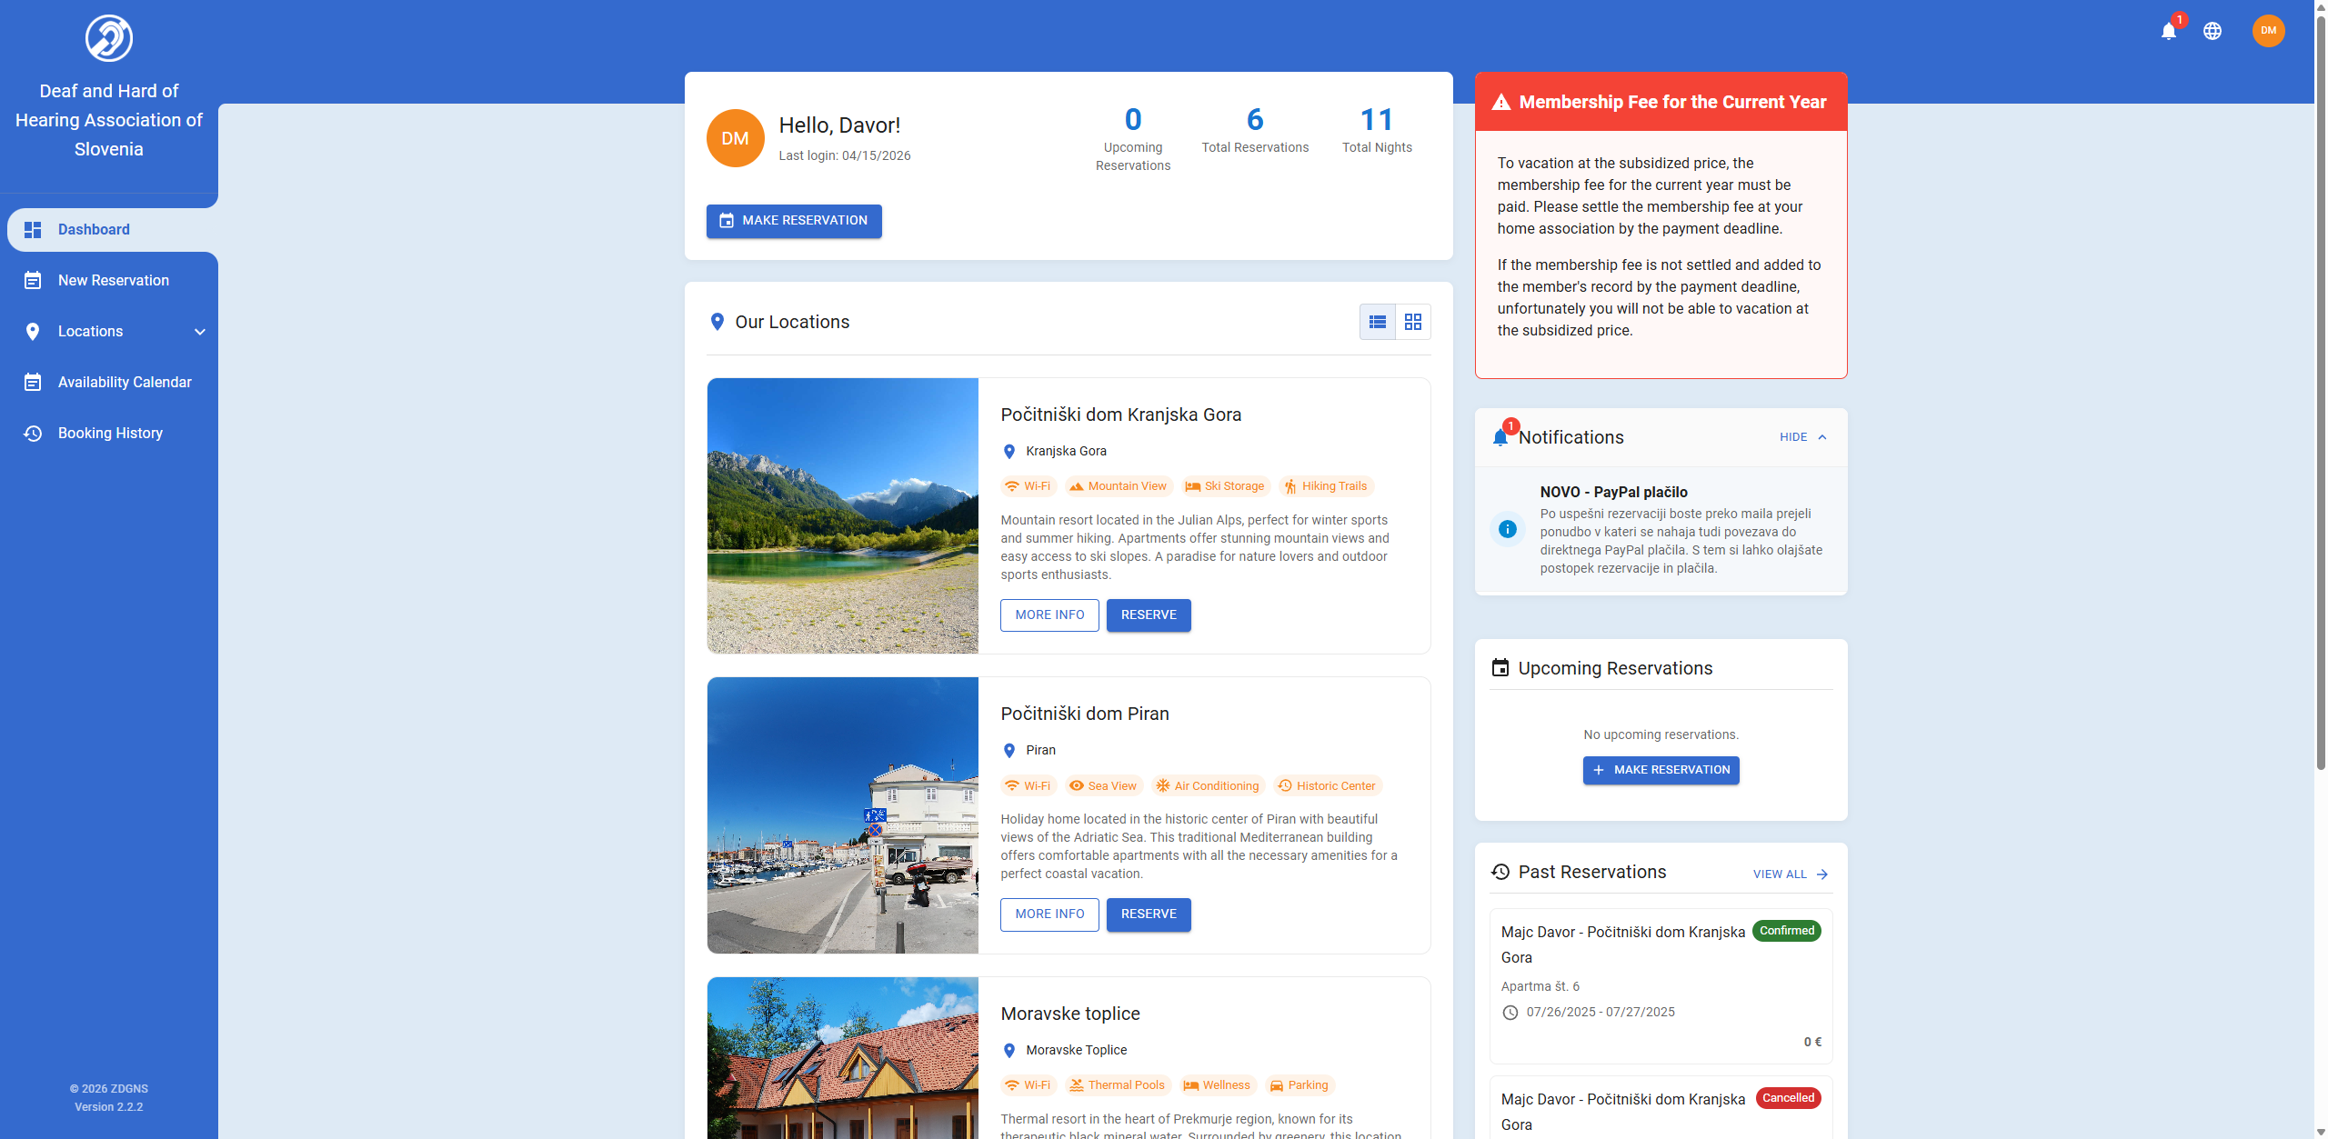
Task: Click the clock icon by 07/26/2025 dates
Action: (1510, 1013)
